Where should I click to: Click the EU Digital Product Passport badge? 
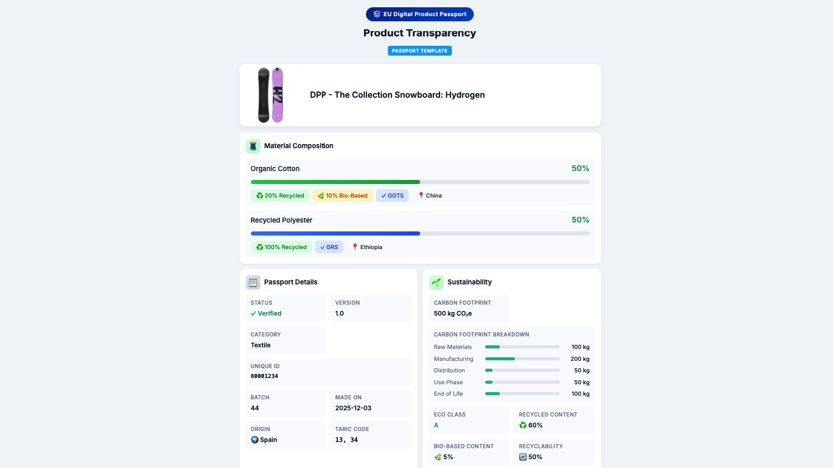(x=420, y=15)
